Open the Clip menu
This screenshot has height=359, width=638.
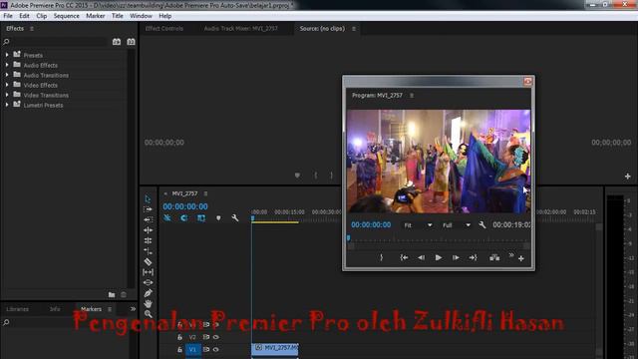[x=42, y=16]
